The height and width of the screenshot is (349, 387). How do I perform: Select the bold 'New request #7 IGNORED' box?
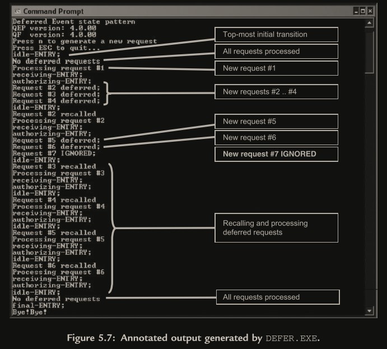(276, 154)
